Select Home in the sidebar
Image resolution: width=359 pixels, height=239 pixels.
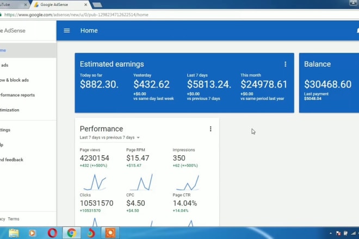(x=28, y=51)
